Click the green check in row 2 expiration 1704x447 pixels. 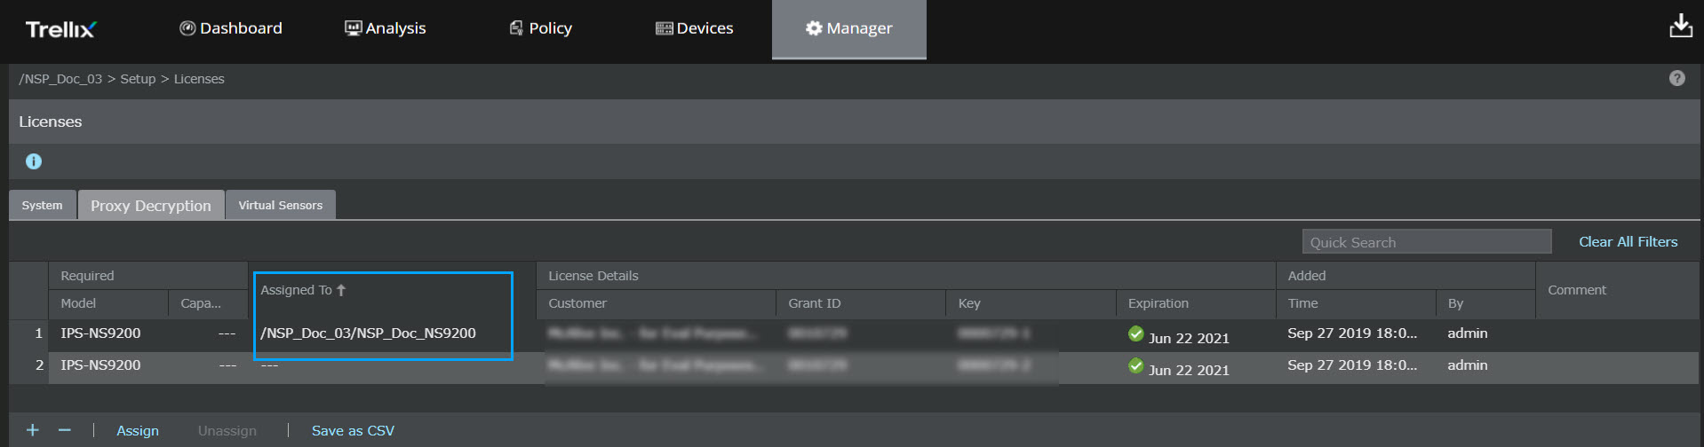(1135, 365)
